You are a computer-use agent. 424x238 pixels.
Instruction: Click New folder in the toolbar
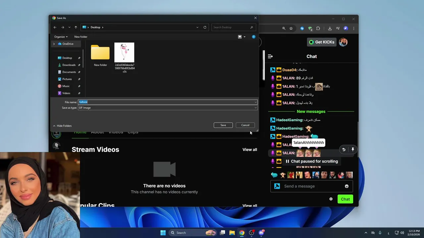81,37
